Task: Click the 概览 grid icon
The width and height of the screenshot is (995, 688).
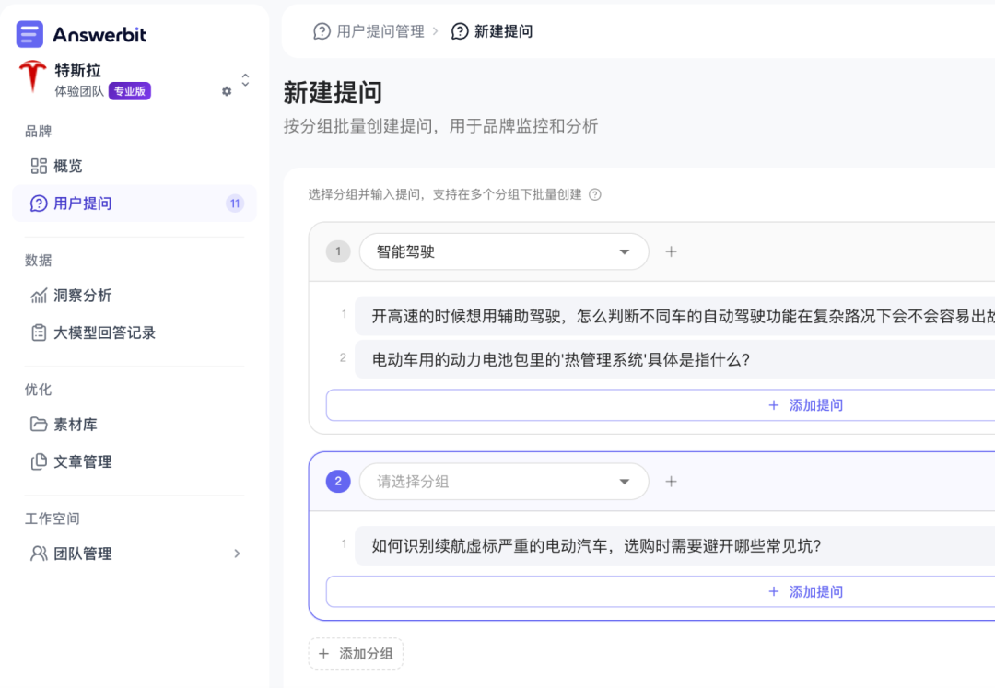Action: 39,166
